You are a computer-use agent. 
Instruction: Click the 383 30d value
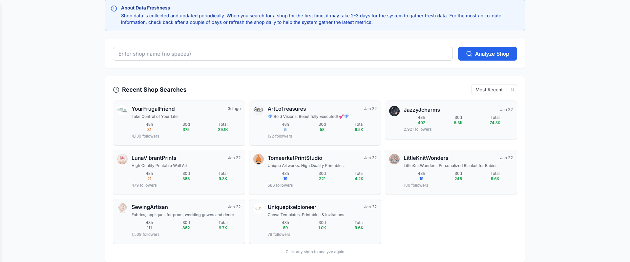186,179
